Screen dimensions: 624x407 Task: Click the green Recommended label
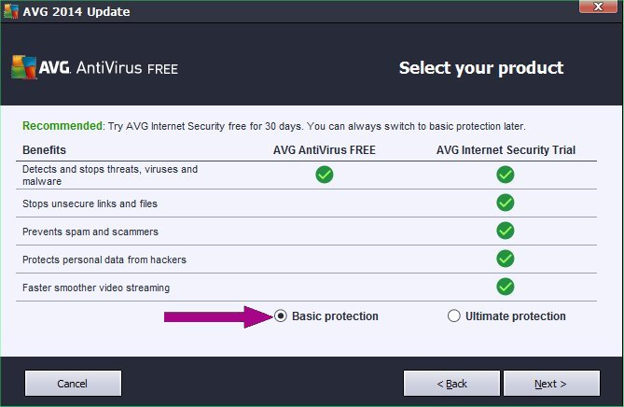pyautogui.click(x=62, y=126)
